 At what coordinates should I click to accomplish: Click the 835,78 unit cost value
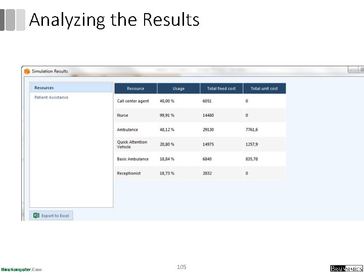click(x=252, y=159)
